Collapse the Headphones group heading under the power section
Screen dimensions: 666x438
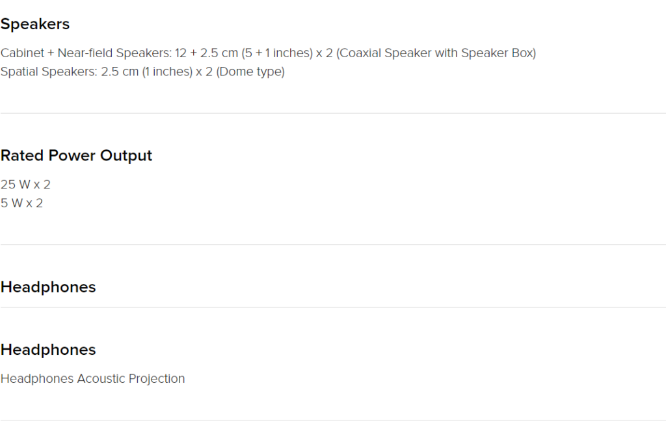pyautogui.click(x=48, y=287)
